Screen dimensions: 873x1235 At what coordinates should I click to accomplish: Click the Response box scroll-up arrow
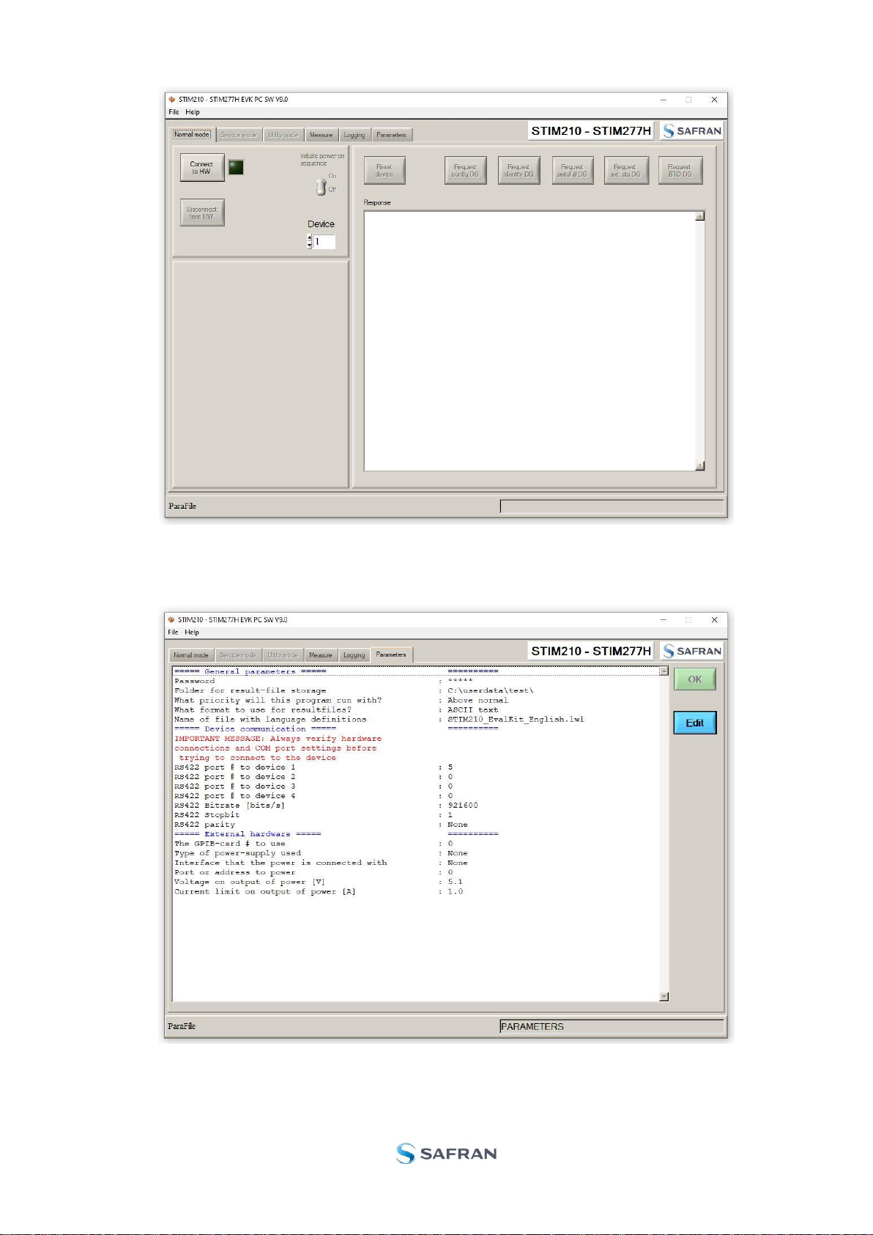click(x=700, y=216)
